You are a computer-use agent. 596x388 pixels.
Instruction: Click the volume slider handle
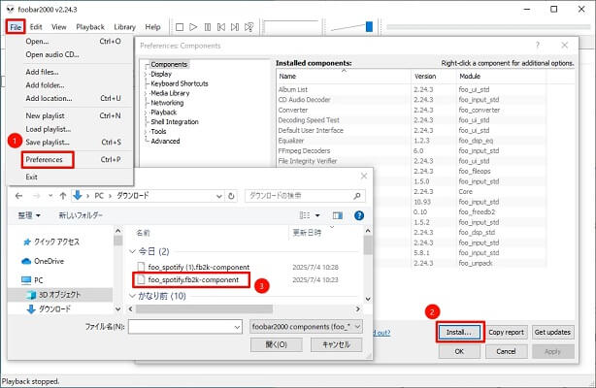[369, 26]
